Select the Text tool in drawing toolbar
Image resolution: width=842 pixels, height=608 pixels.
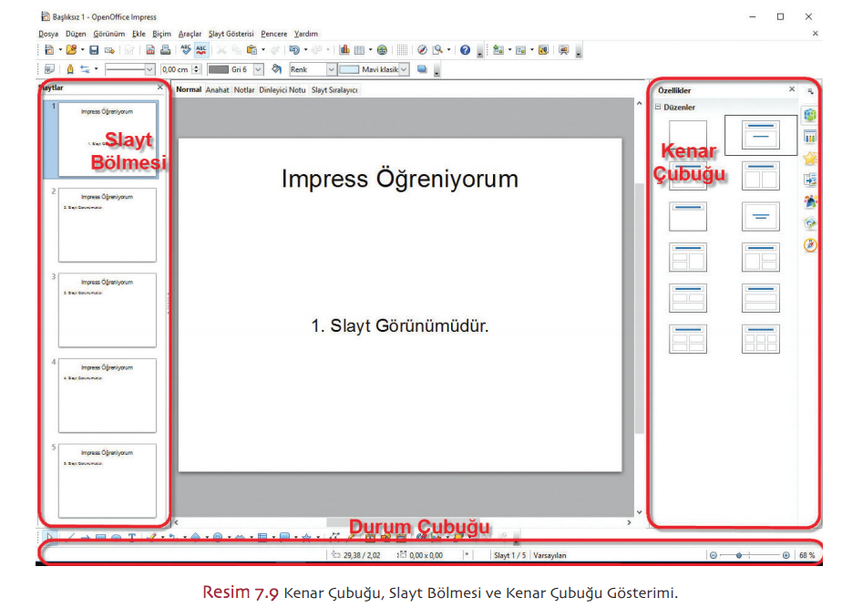[x=132, y=538]
